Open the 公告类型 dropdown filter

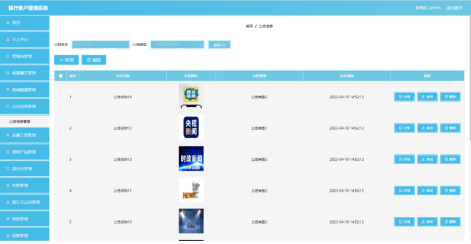(177, 45)
